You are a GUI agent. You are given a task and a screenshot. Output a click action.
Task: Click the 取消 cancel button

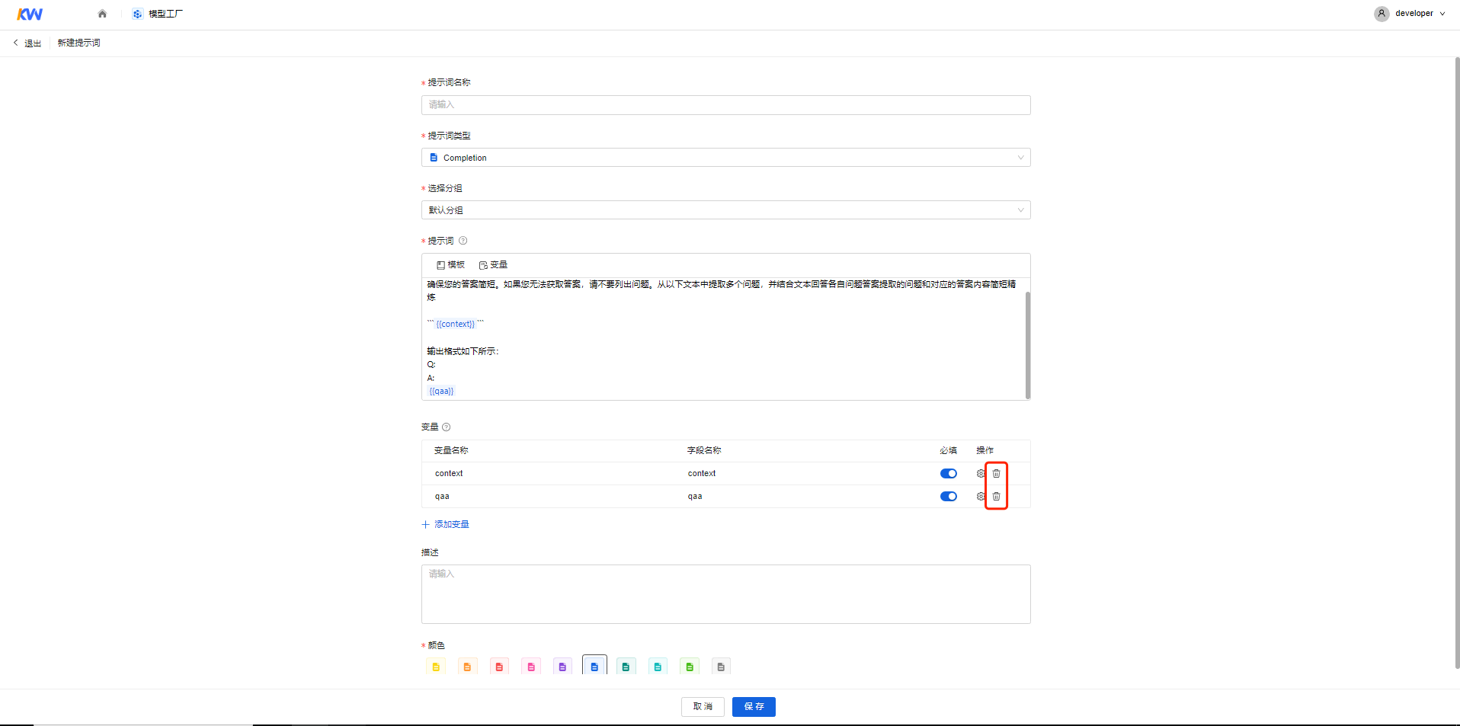click(x=703, y=707)
